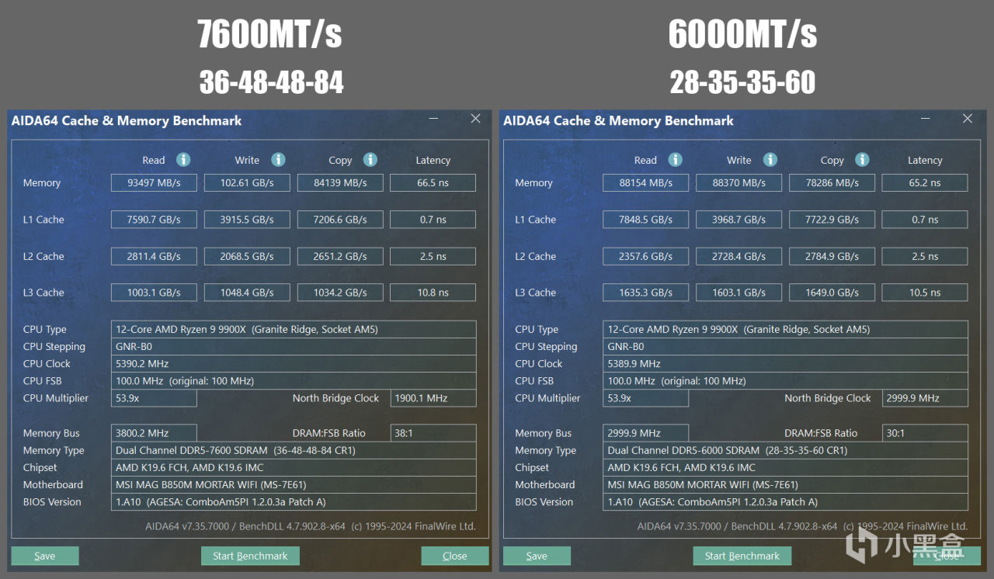The image size is (994, 579).
Task: Close the DDR5-6000 benchmark window with X
Action: [968, 119]
